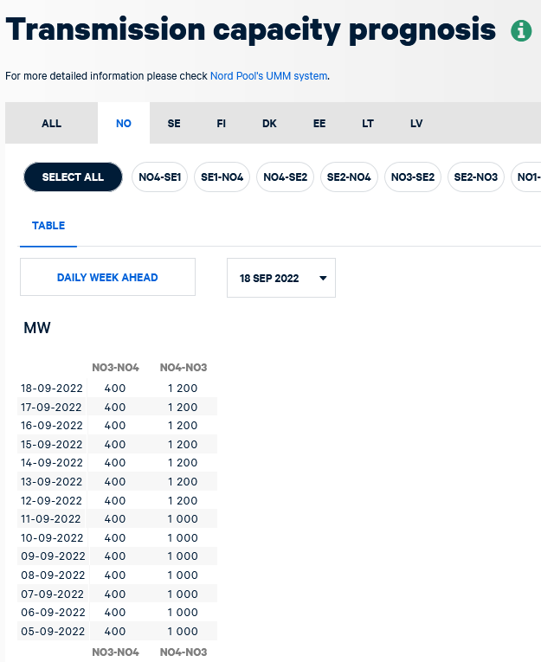Select the 18 SEP 2022 date selector
541x662 pixels.
281,278
